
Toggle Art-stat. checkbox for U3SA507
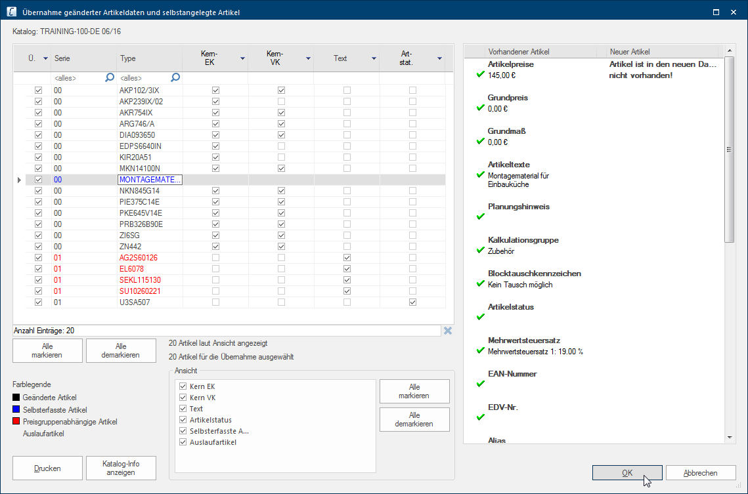412,302
